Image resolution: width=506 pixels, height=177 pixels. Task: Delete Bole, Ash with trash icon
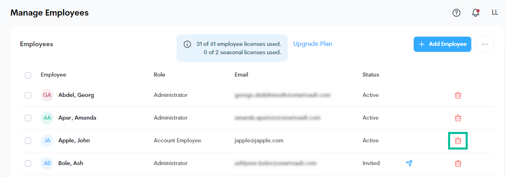pos(458,163)
